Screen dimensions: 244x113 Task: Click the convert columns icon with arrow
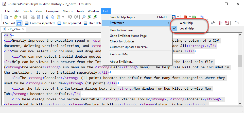[213, 23]
